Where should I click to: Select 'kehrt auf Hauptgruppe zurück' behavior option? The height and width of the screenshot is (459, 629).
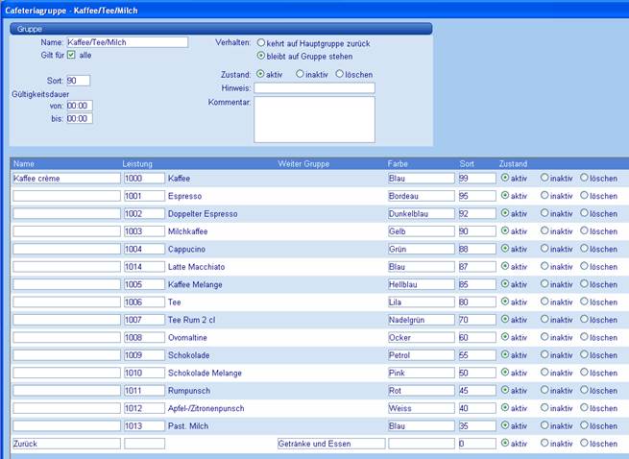click(261, 43)
